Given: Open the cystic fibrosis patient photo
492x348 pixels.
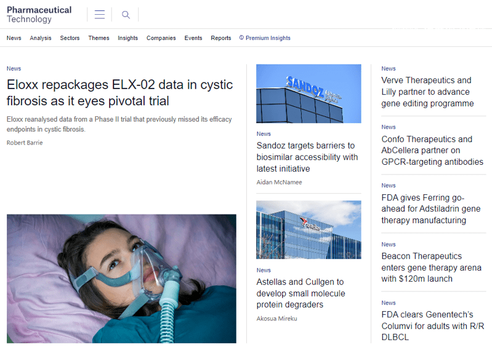Looking at the screenshot, I should 121,279.
